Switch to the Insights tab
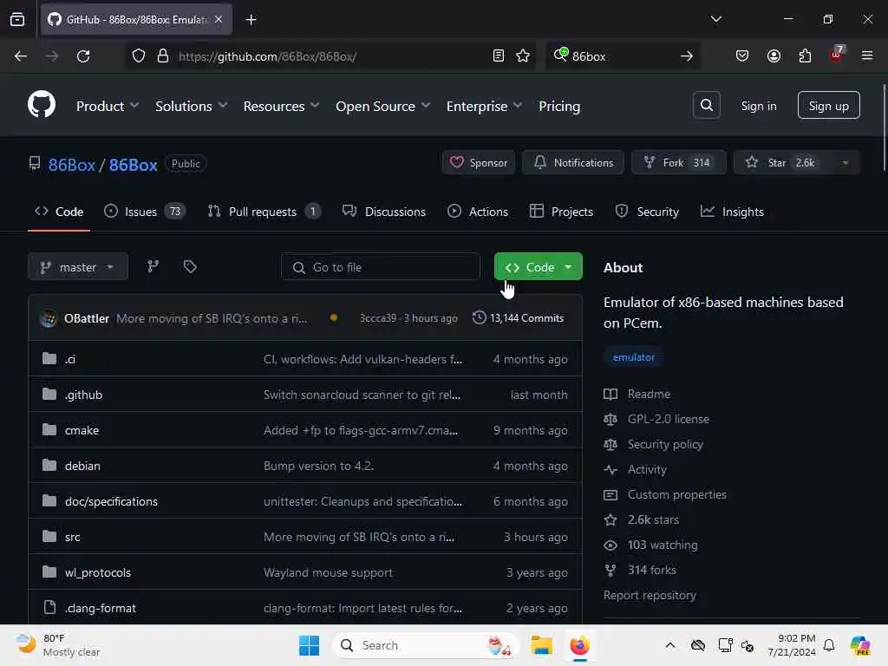 [x=732, y=212]
